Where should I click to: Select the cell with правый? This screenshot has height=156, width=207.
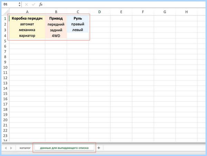point(78,24)
